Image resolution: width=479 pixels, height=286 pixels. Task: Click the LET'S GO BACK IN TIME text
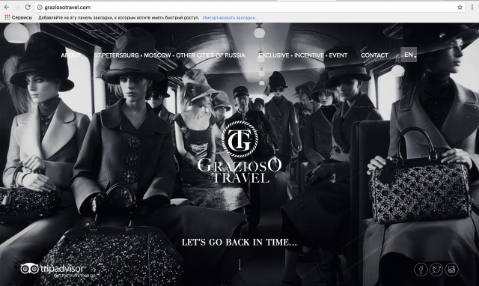click(x=239, y=243)
